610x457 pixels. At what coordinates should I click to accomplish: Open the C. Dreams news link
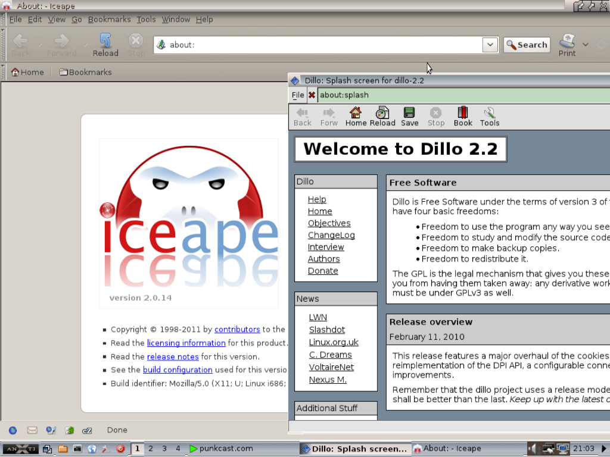(330, 355)
